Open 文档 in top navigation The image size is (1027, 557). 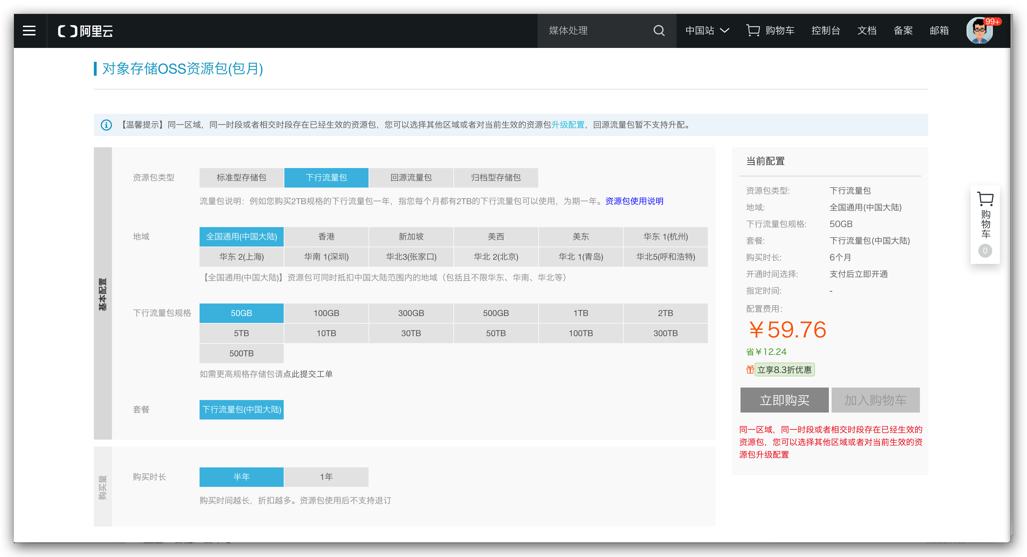click(x=867, y=31)
